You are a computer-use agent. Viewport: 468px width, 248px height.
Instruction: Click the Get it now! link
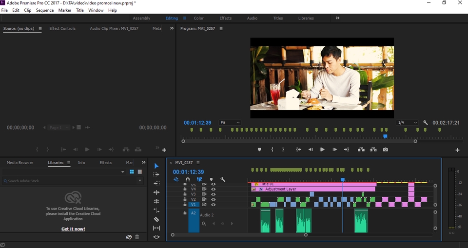pos(73,229)
